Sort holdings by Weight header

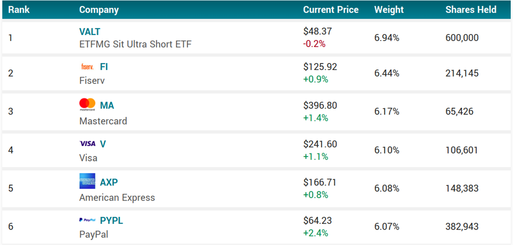coord(388,9)
